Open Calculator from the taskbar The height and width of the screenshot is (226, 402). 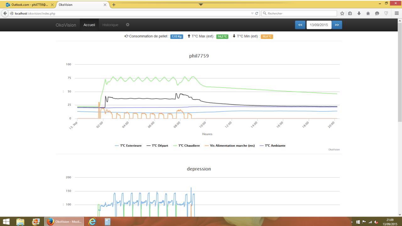coord(108,222)
